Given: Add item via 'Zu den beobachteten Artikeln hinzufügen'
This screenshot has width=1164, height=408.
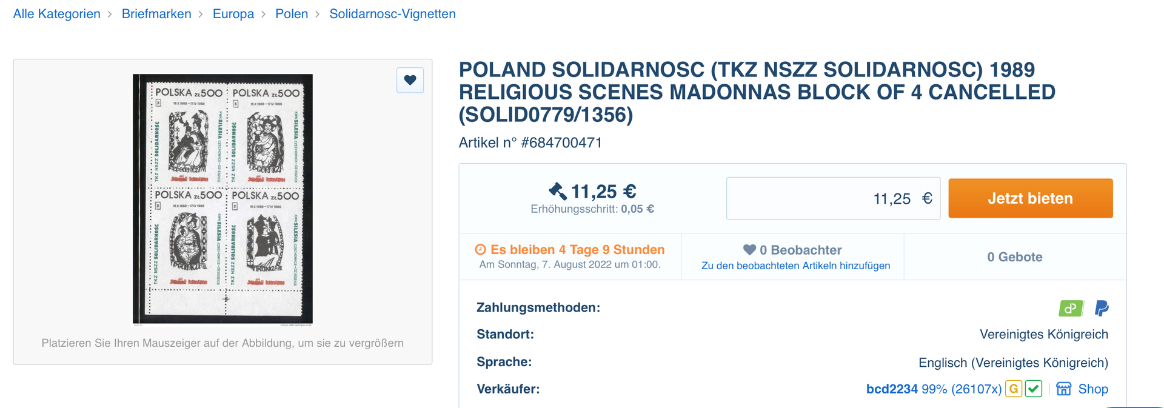Looking at the screenshot, I should (x=795, y=266).
